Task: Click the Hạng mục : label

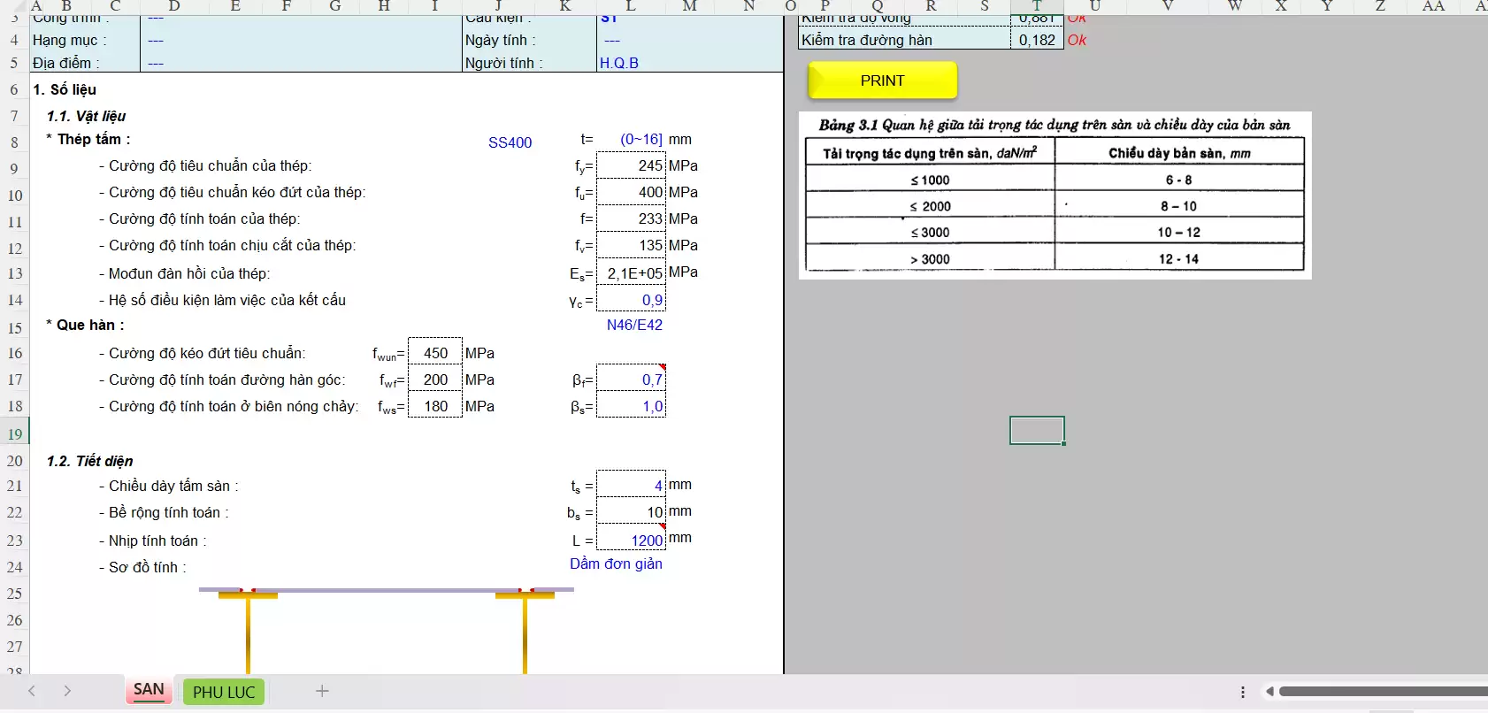Action: pos(69,40)
